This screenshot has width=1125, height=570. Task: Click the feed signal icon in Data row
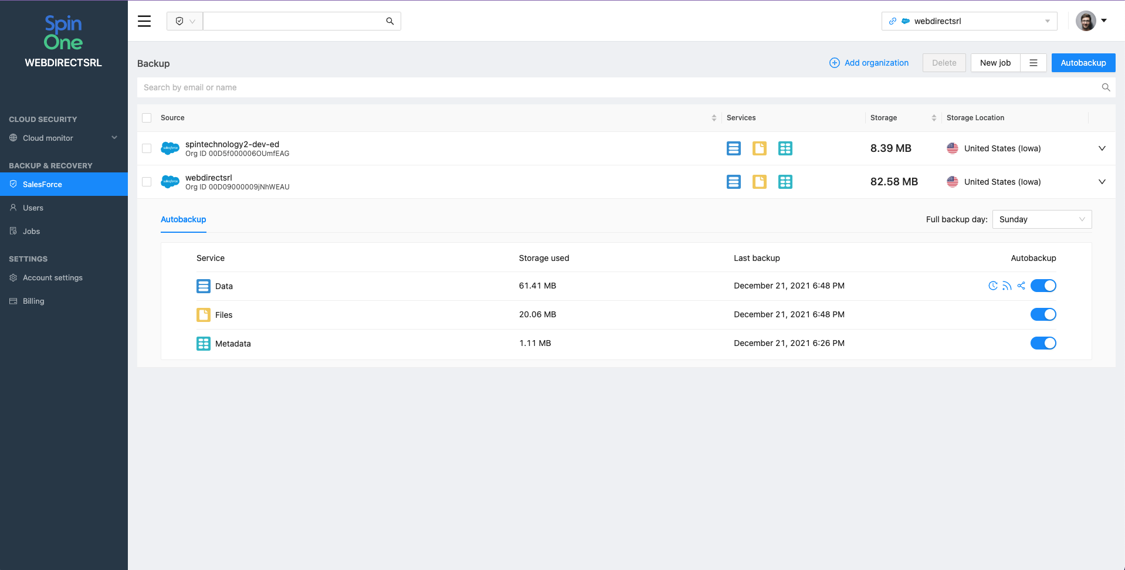click(1007, 286)
